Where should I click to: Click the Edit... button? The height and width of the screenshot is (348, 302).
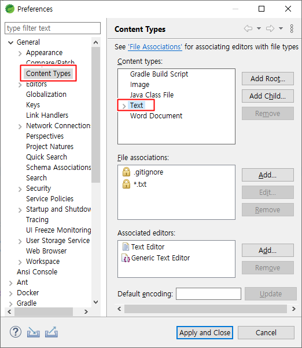point(268,192)
